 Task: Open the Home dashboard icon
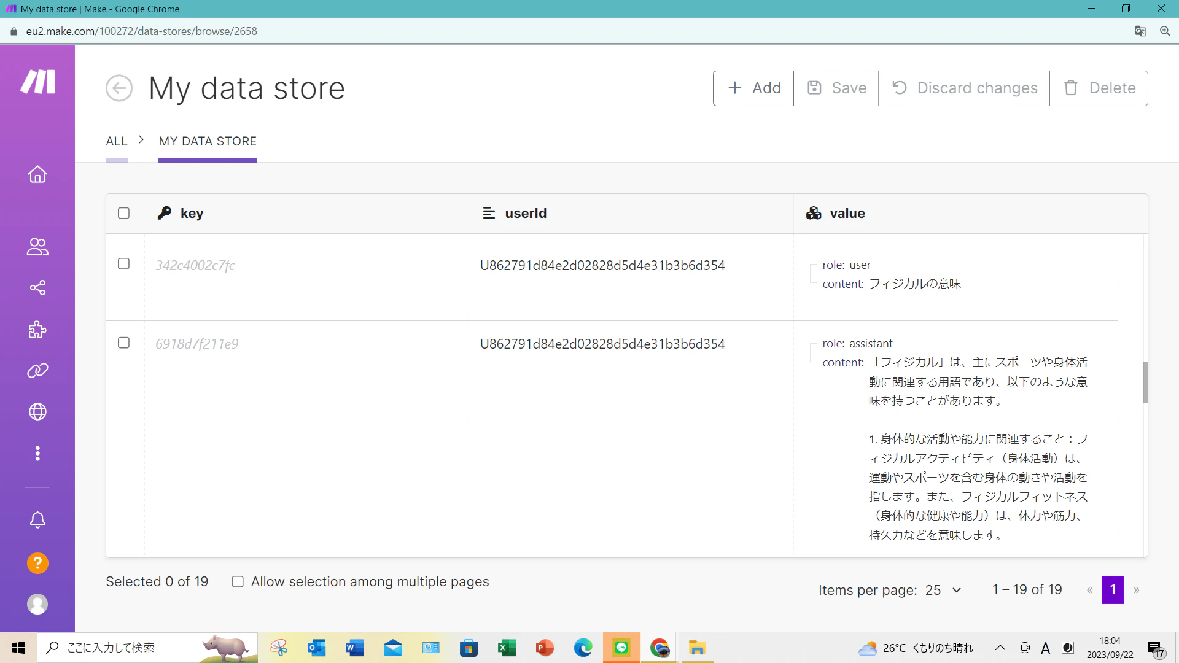click(x=37, y=174)
